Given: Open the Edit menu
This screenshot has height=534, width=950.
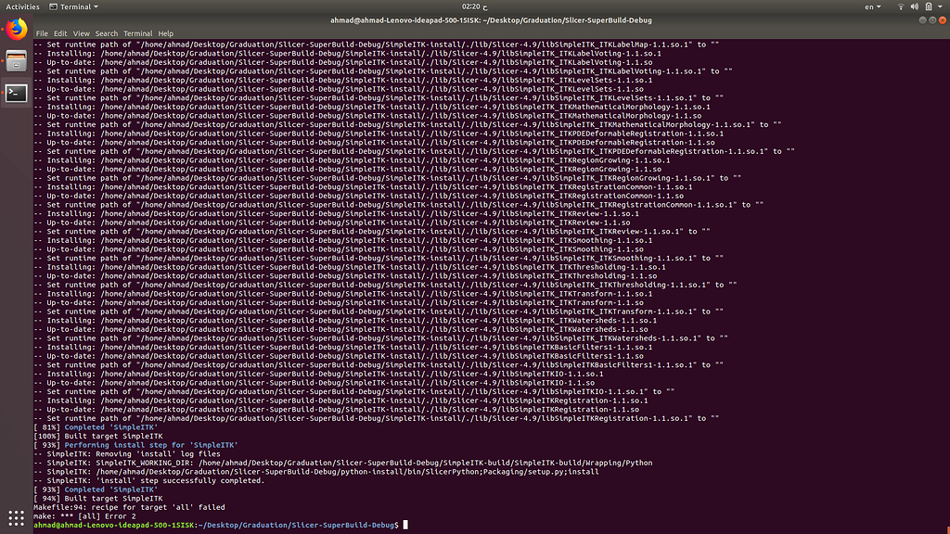Looking at the screenshot, I should 59,32.
